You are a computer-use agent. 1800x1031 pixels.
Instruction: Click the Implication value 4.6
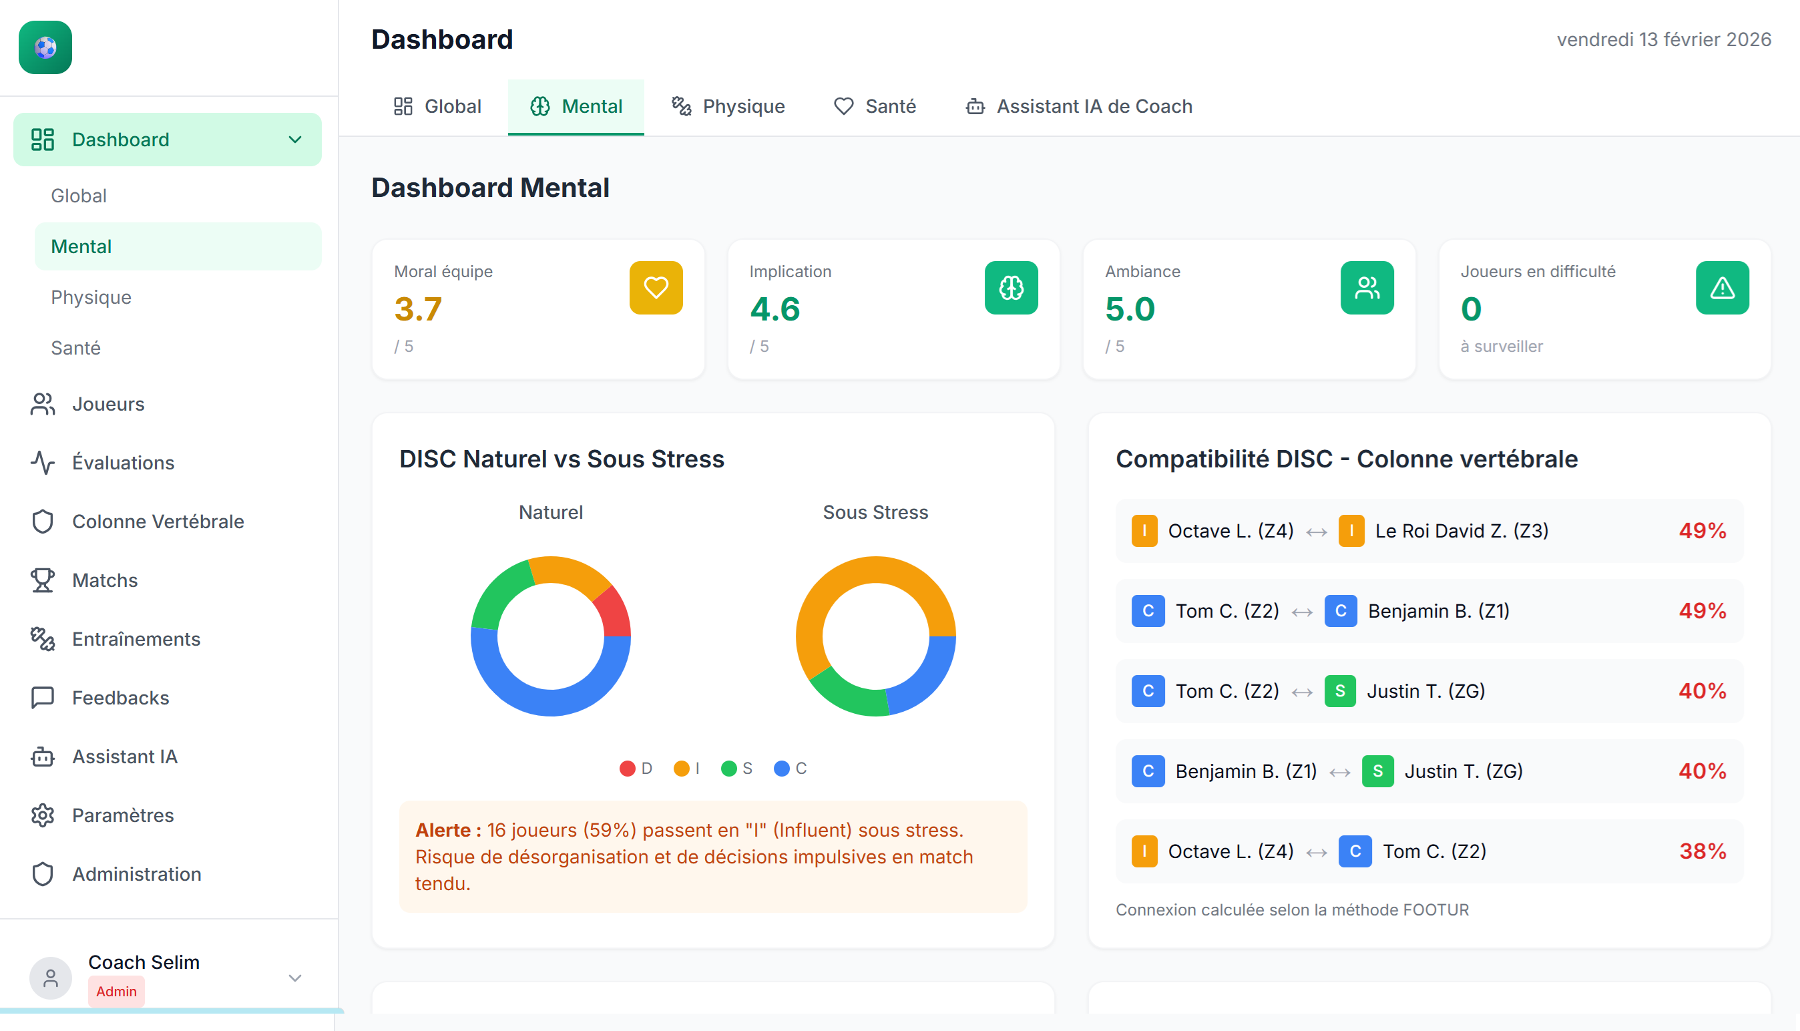775,308
